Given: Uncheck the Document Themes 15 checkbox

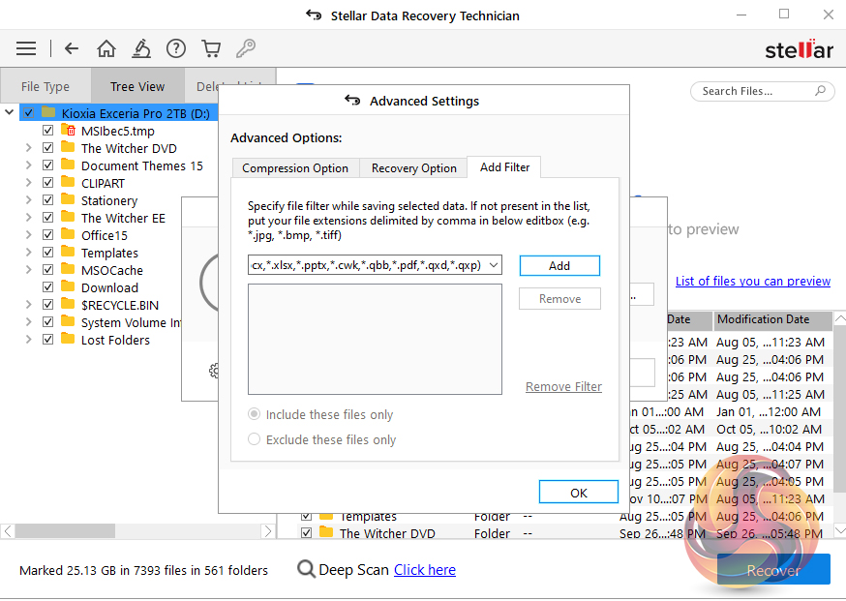Looking at the screenshot, I should coord(48,165).
